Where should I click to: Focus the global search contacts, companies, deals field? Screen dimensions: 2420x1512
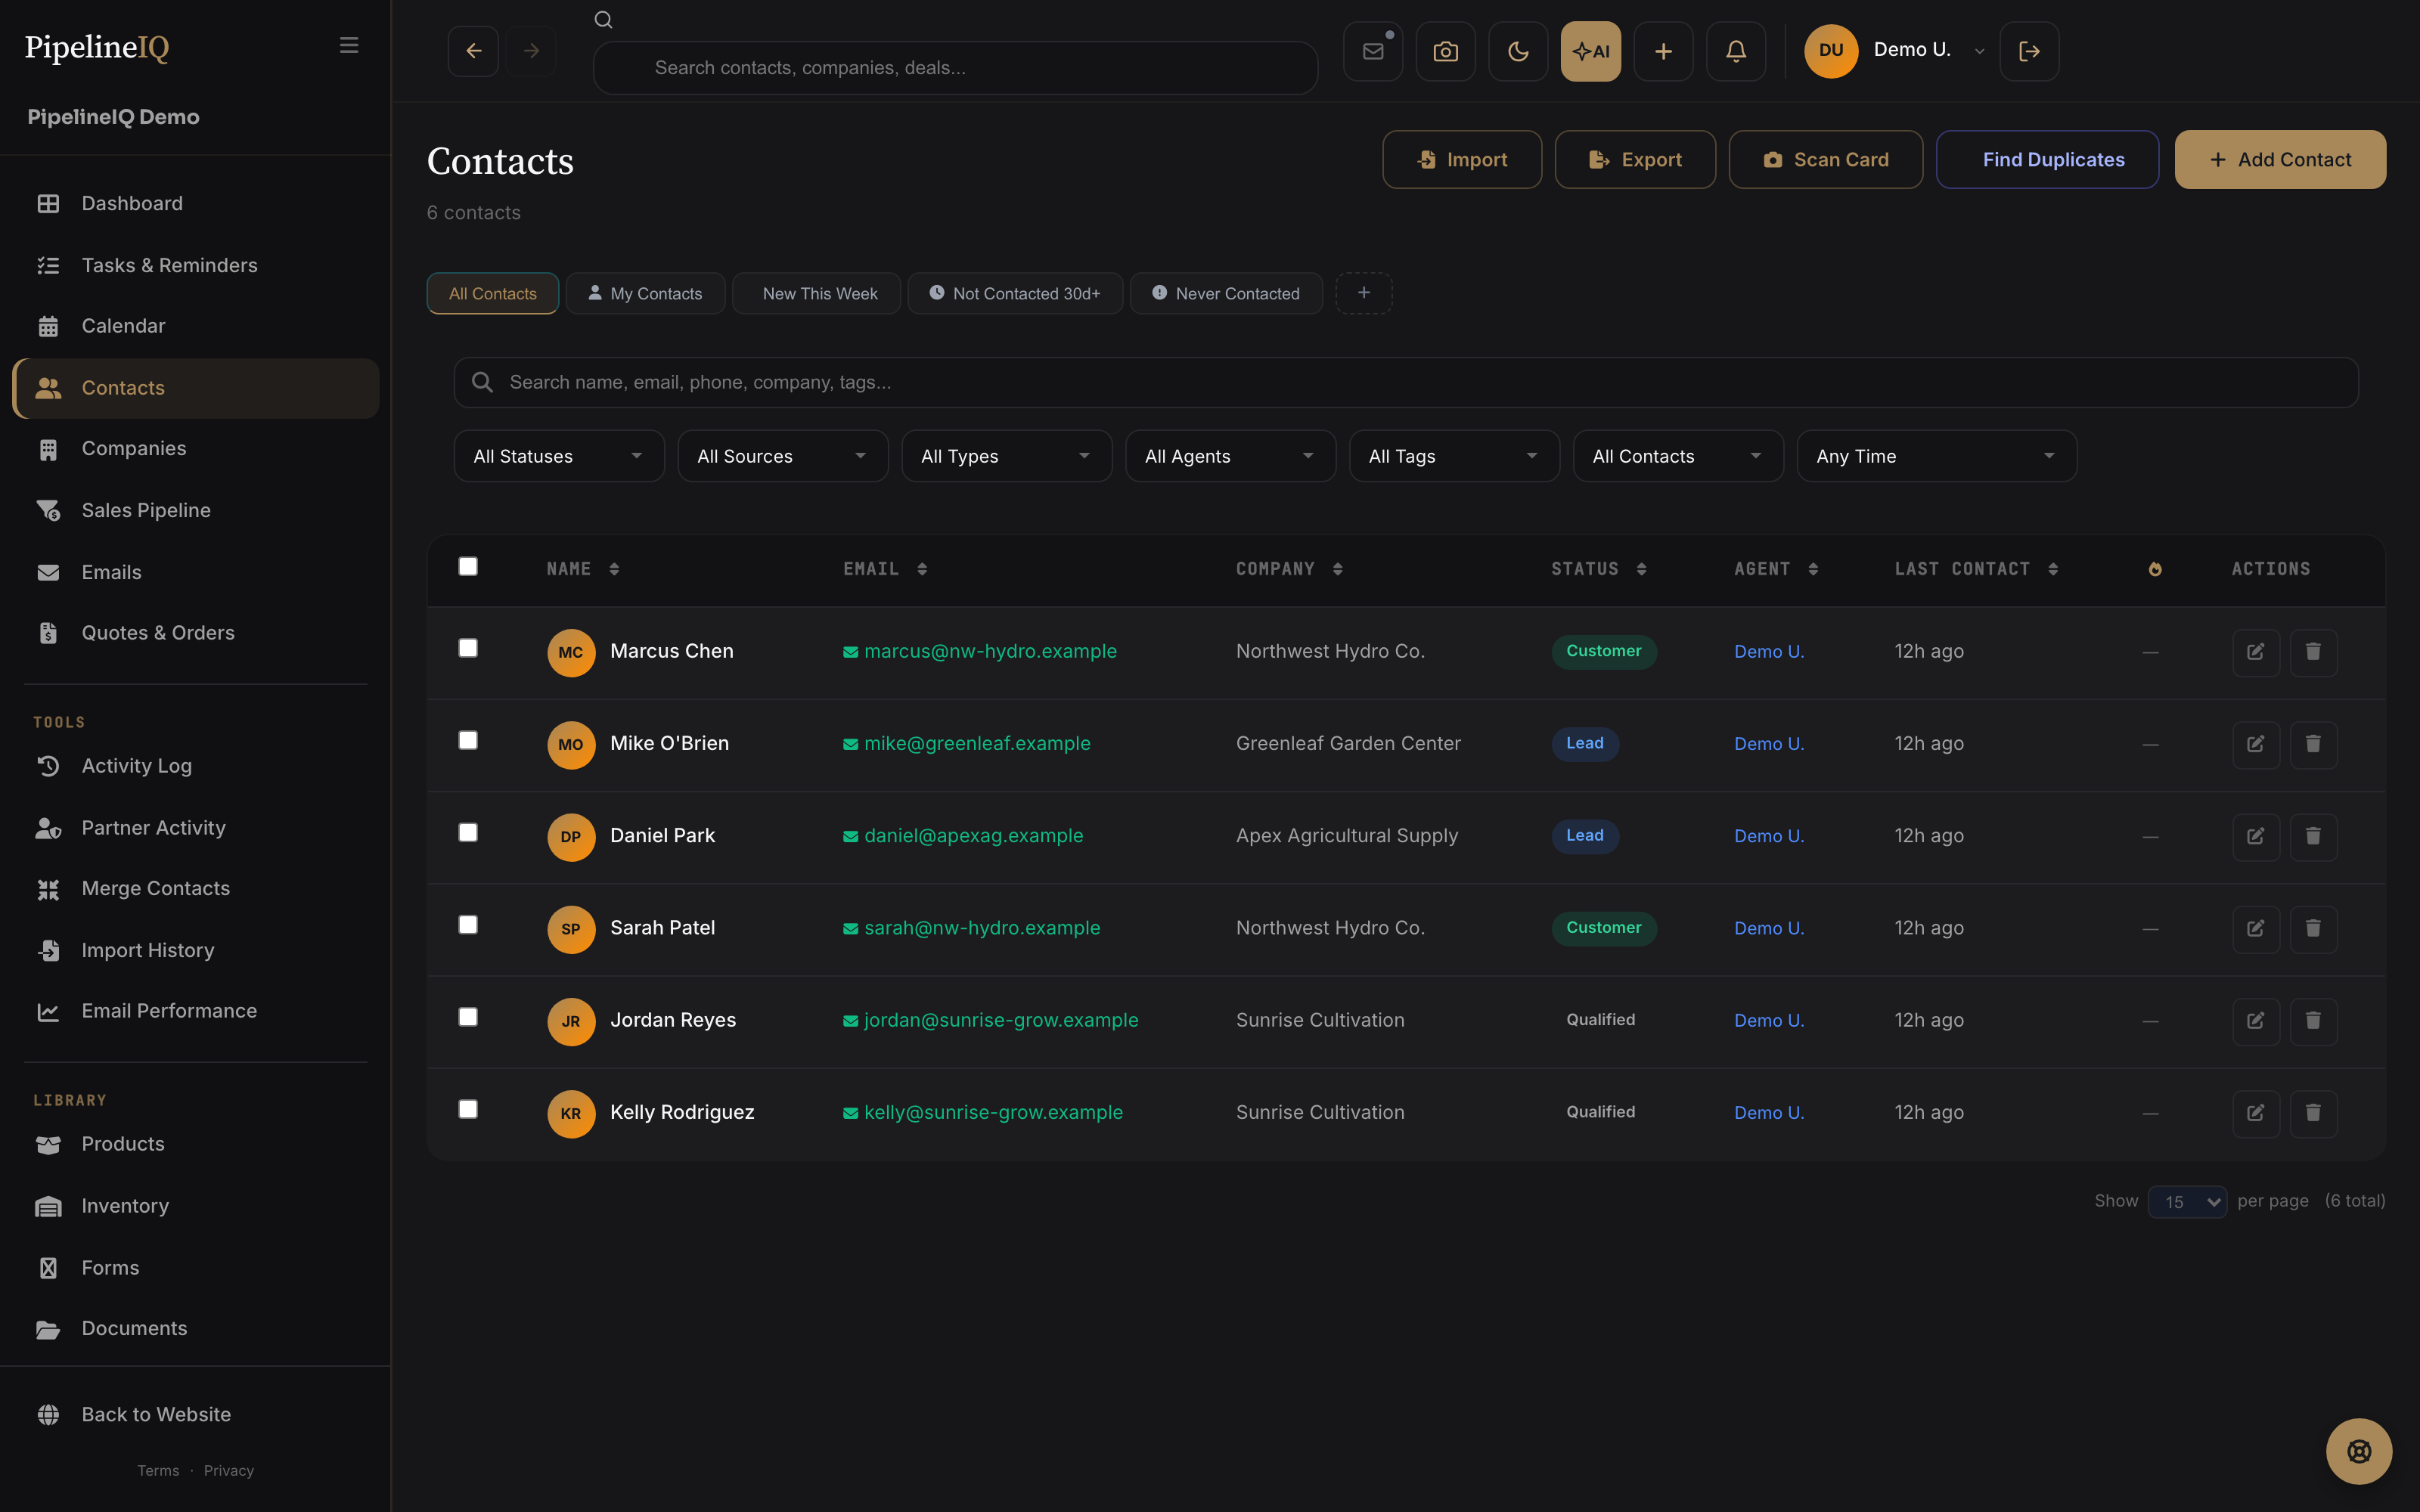click(955, 68)
